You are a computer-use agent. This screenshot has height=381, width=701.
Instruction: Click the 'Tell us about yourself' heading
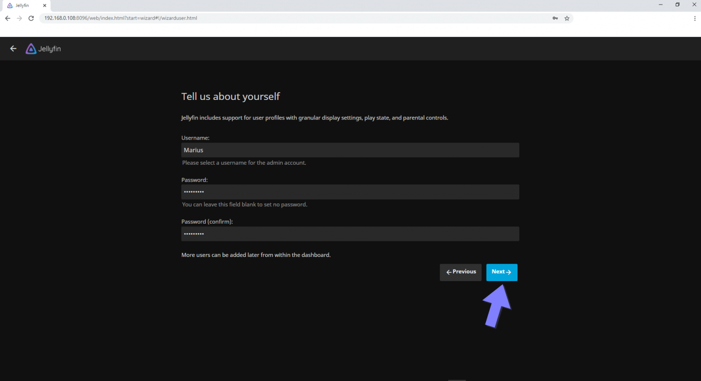tap(230, 97)
